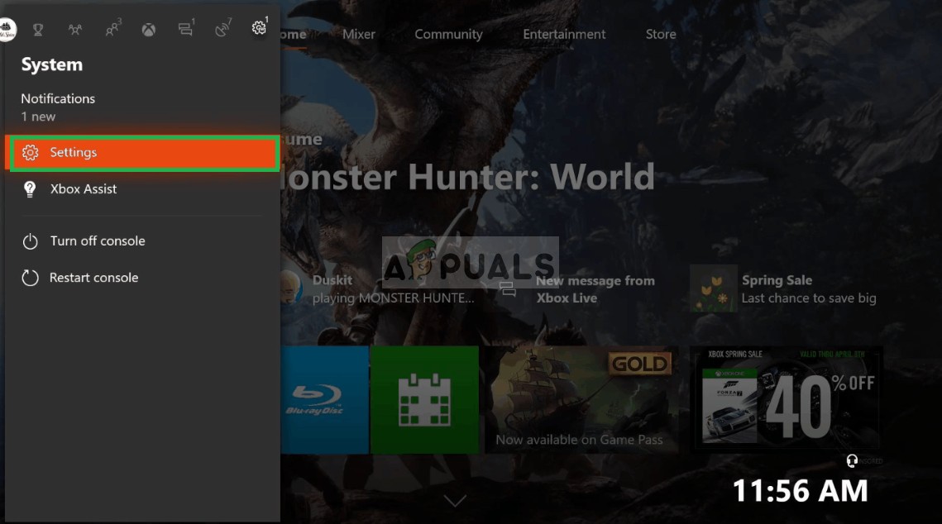Open the Spring Sale promotion
This screenshot has width=942, height=524.
[783, 288]
